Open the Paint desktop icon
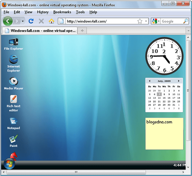 pos(13,141)
